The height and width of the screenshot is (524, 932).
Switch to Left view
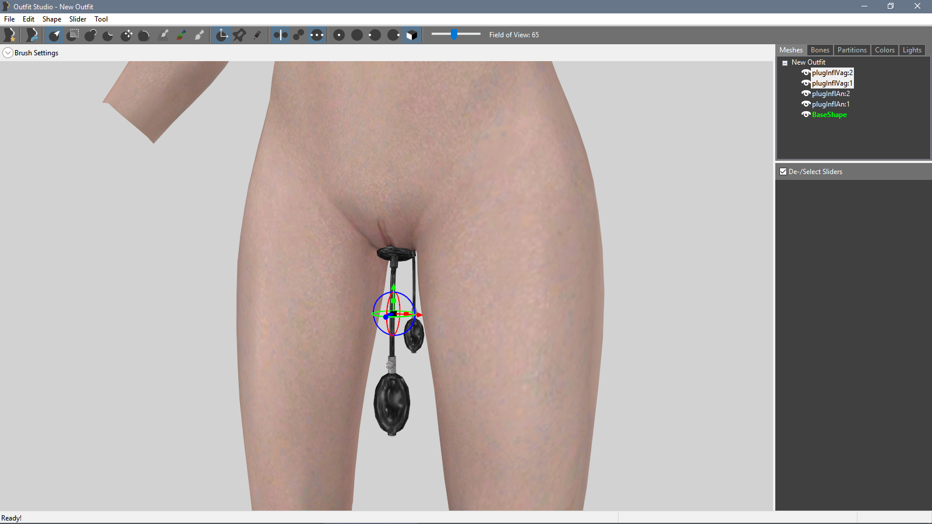375,35
